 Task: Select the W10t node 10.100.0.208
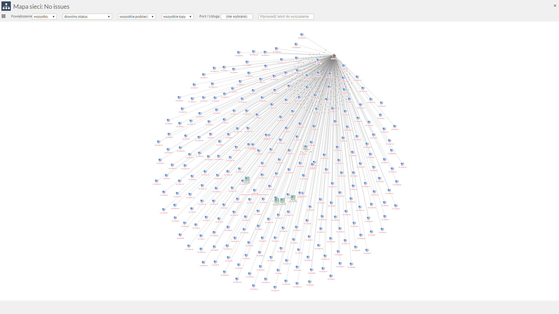pyautogui.click(x=306, y=147)
